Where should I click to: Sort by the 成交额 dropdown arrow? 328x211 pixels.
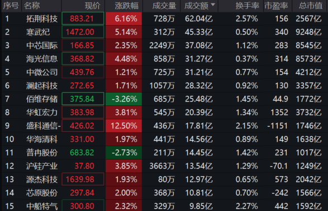[x=213, y=4]
